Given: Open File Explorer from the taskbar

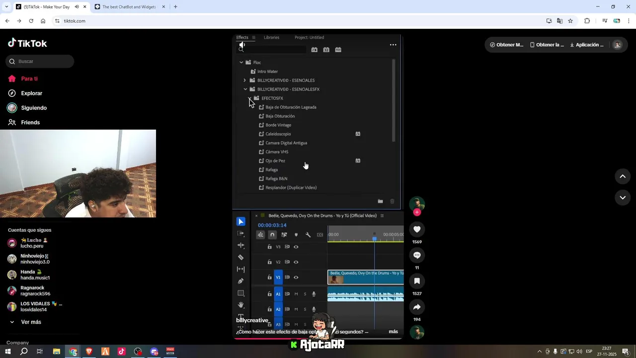Looking at the screenshot, I should coord(57,352).
